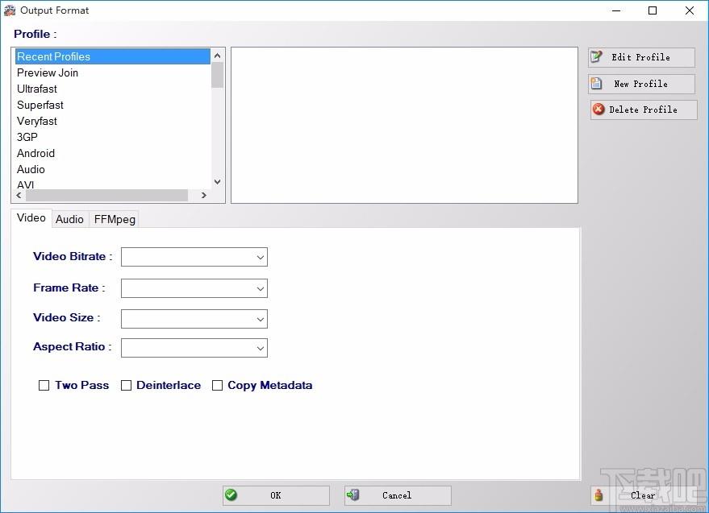The image size is (709, 513).
Task: Check the Copy Metadata option
Action: click(218, 385)
